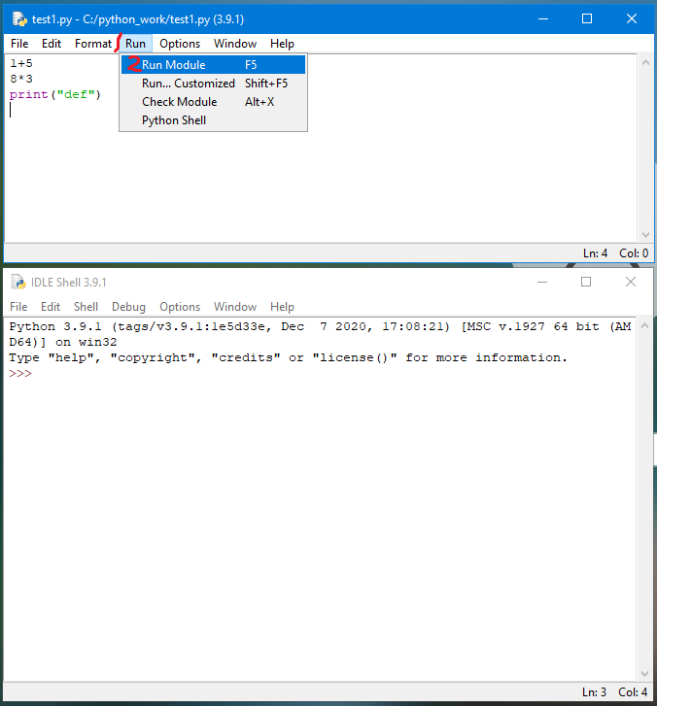Screen dimensions: 692x706
Task: Maximize the test1.py editor window
Action: click(x=586, y=18)
